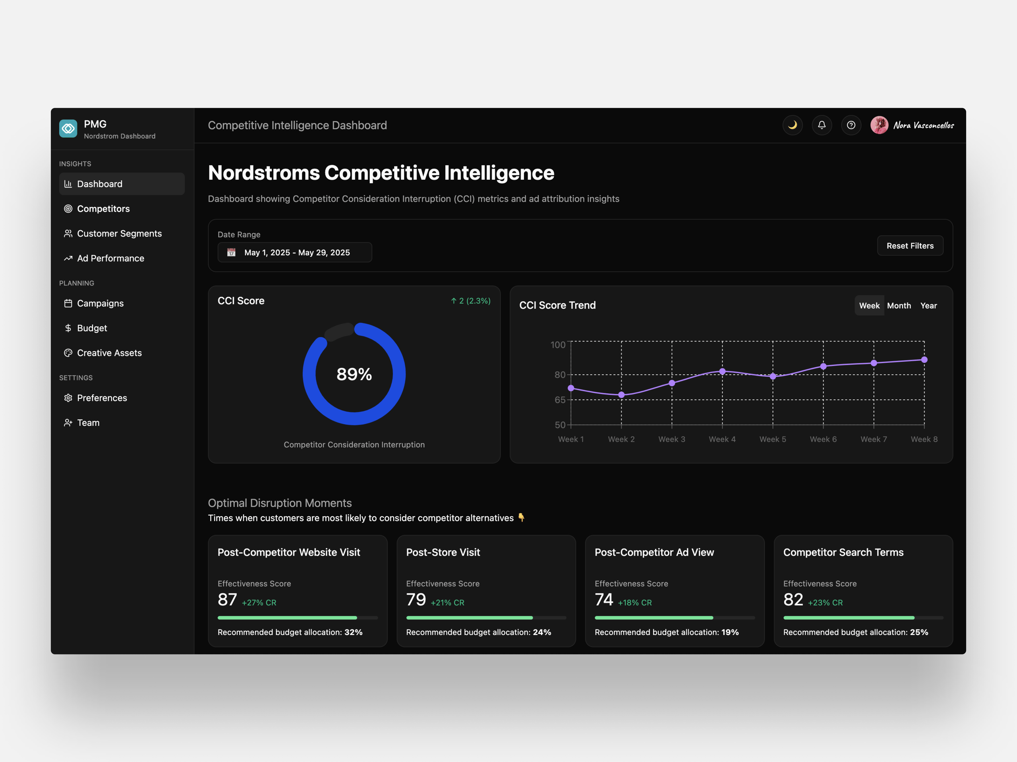Click Nora Vasconcellos profile avatar
1017x762 pixels.
[880, 125]
